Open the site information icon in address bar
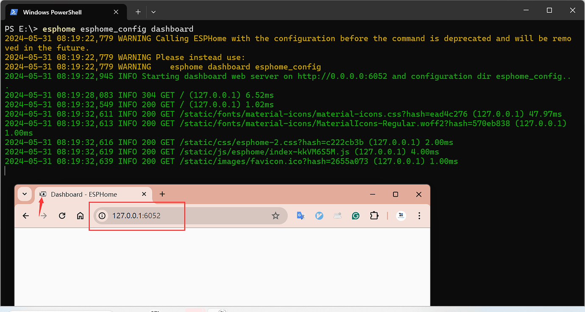The height and width of the screenshot is (312, 585). coord(102,215)
